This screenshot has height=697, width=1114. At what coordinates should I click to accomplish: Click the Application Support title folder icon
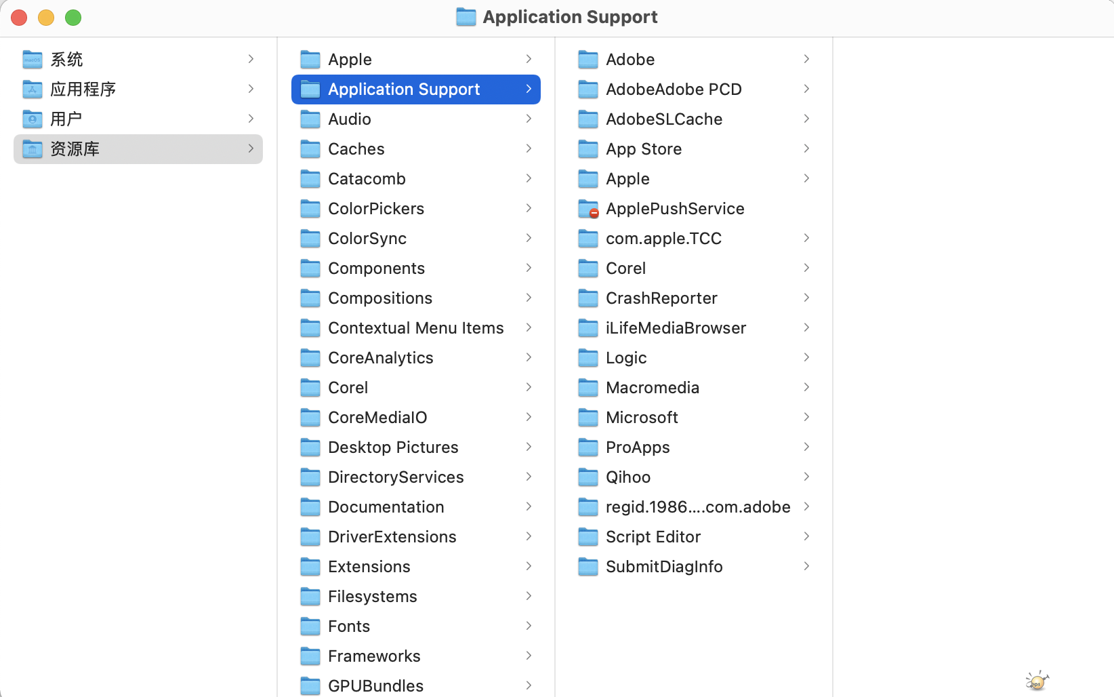click(x=466, y=17)
